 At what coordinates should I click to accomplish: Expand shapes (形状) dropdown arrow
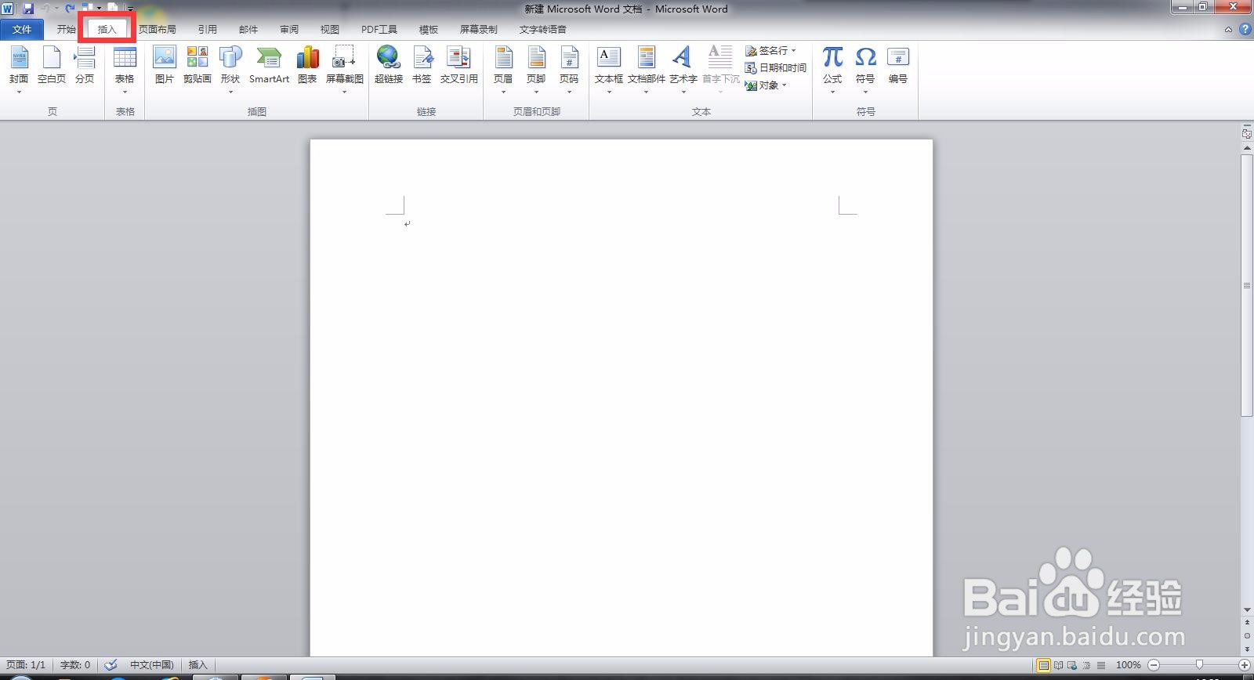(230, 92)
